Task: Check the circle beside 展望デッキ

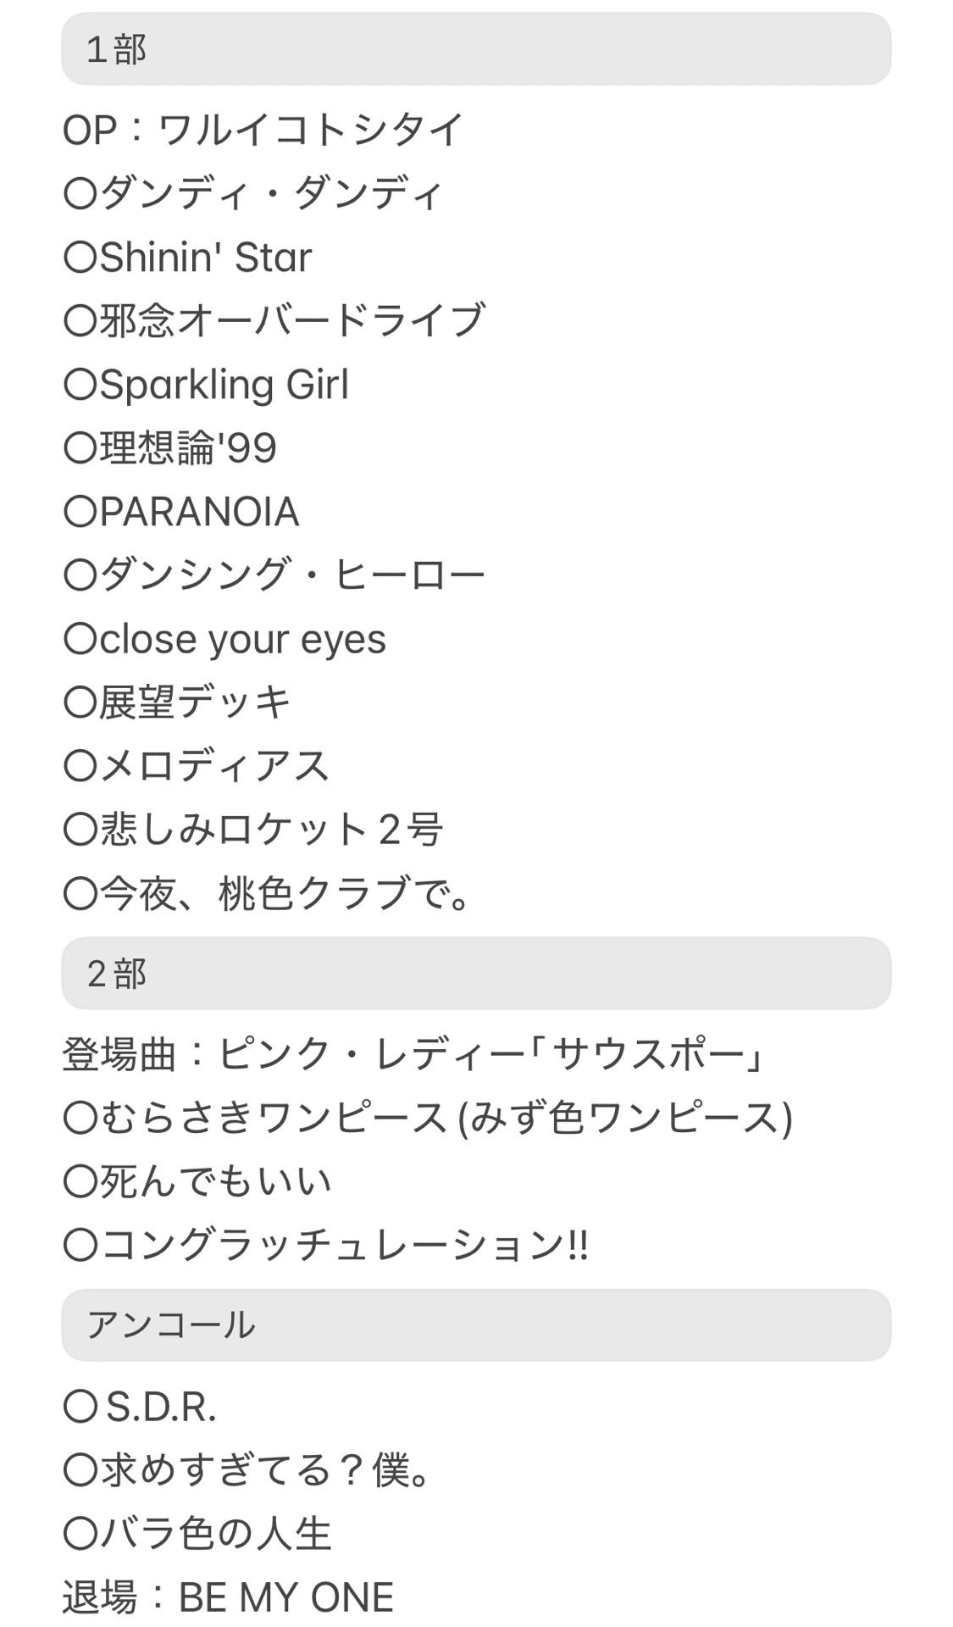Action: [80, 702]
